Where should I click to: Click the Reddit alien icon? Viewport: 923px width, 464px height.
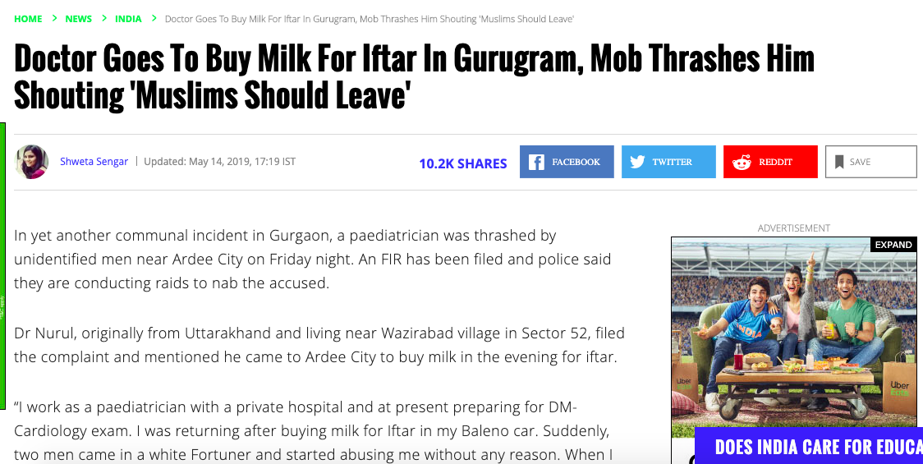(742, 162)
